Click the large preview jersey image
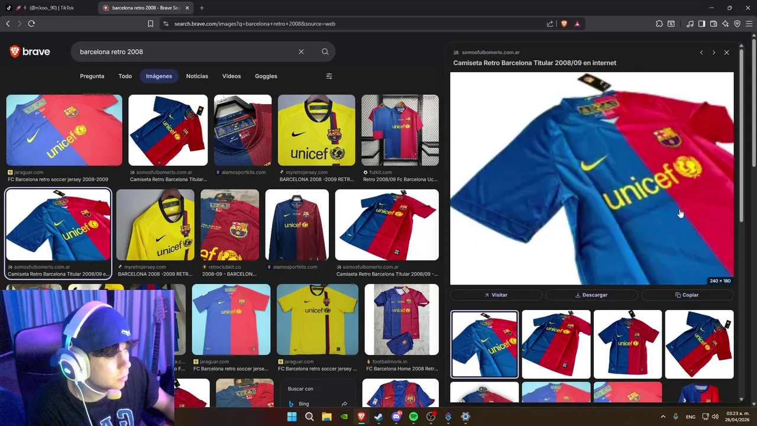 coord(591,179)
